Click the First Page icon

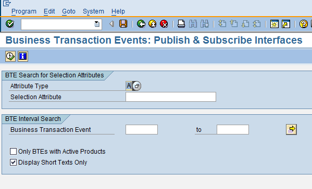tap(222, 24)
